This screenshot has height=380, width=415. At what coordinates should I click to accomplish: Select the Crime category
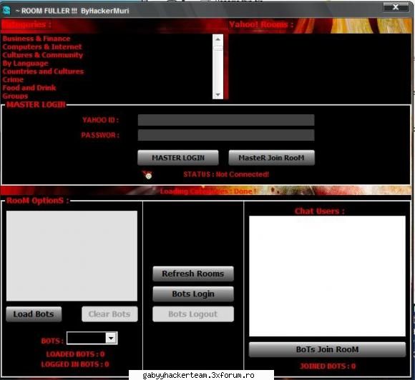[x=13, y=79]
